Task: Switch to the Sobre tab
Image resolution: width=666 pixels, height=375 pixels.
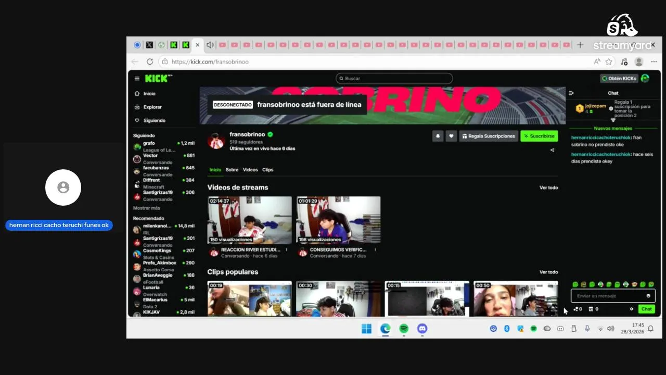Action: pos(232,170)
